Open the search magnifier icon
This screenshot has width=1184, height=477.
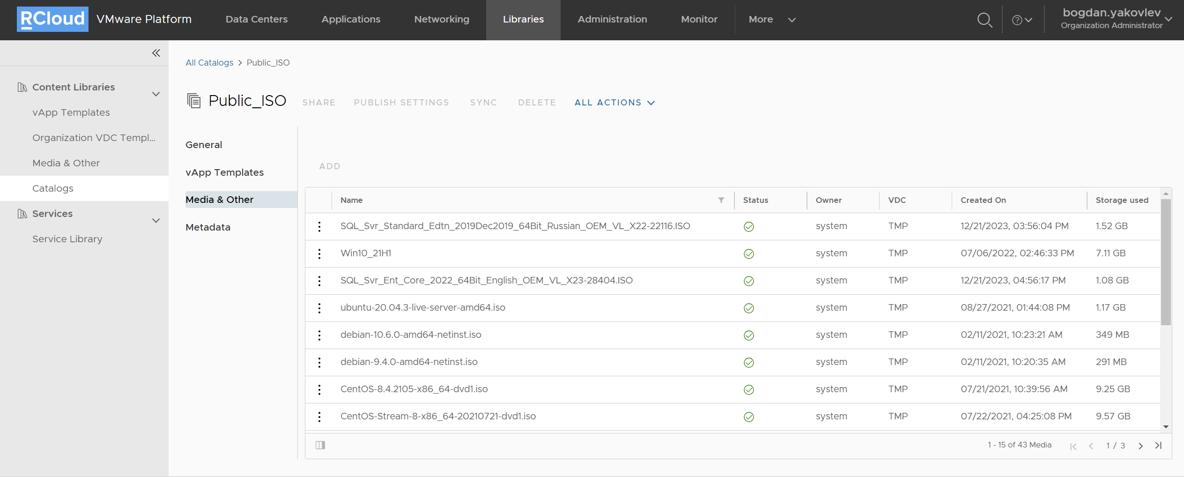(x=984, y=20)
